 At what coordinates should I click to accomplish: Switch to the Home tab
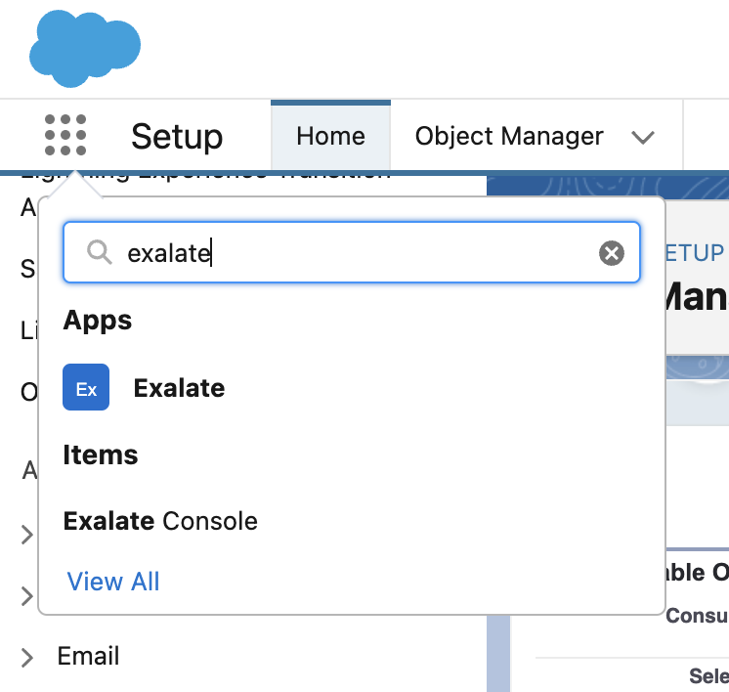[330, 136]
